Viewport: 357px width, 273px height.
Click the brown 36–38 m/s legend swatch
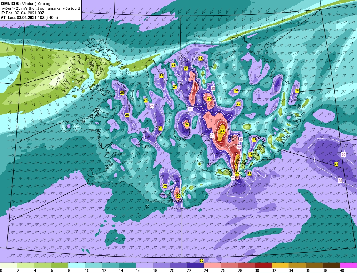click(314, 265)
